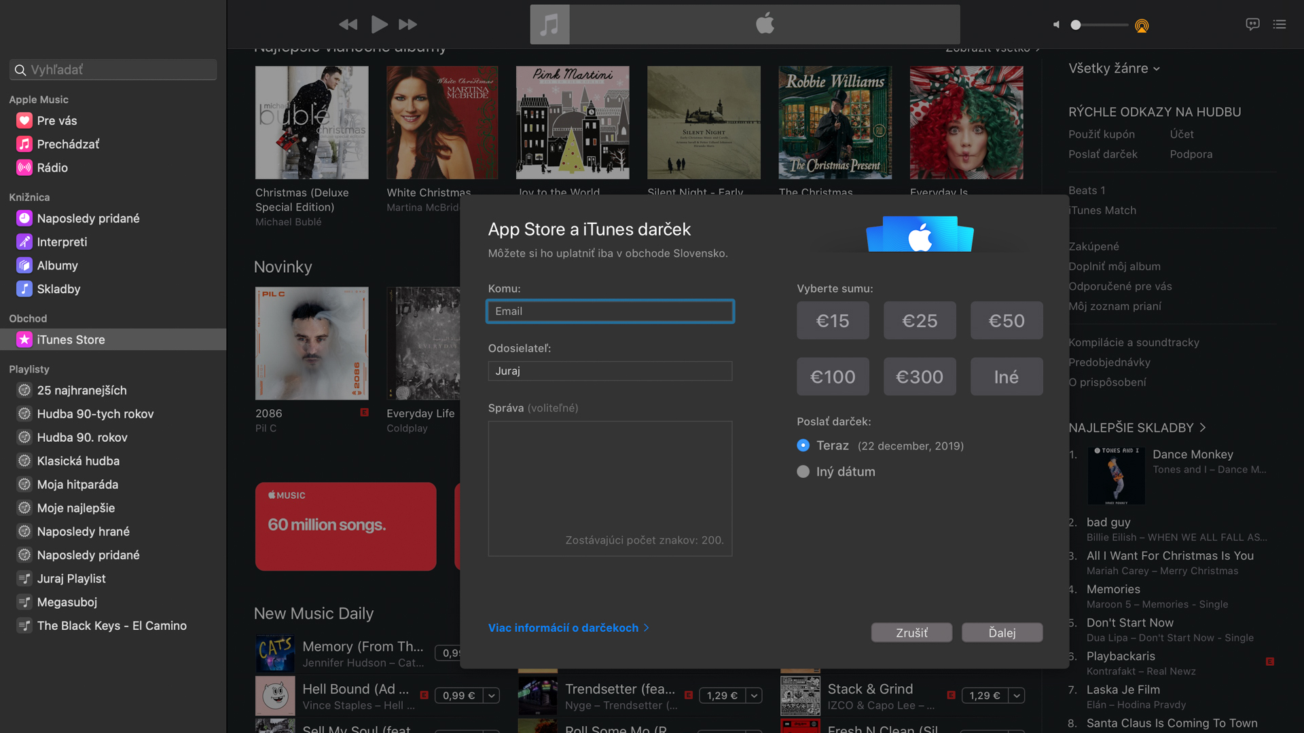This screenshot has width=1304, height=733.
Task: Select Teraz radio button
Action: tap(803, 445)
